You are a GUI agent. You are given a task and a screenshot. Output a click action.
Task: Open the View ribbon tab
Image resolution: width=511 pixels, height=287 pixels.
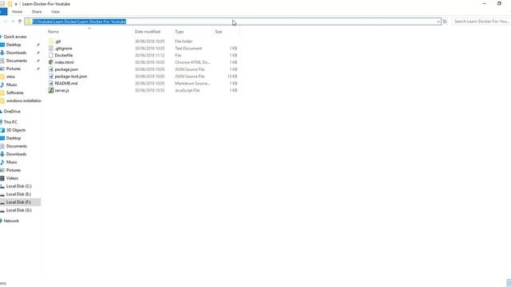[55, 12]
